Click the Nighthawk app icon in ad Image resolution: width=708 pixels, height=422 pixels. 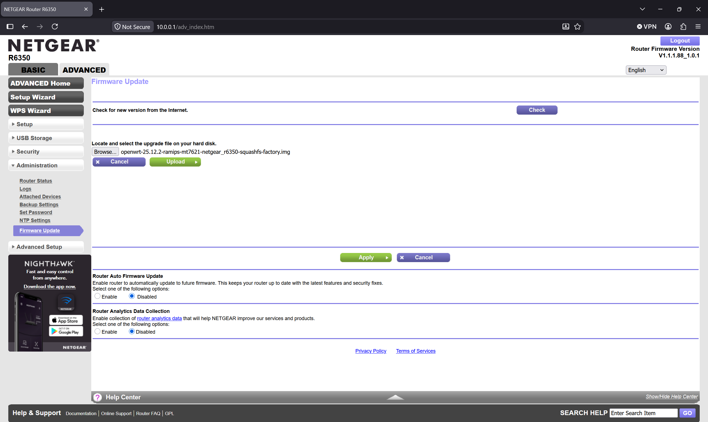pyautogui.click(x=66, y=303)
